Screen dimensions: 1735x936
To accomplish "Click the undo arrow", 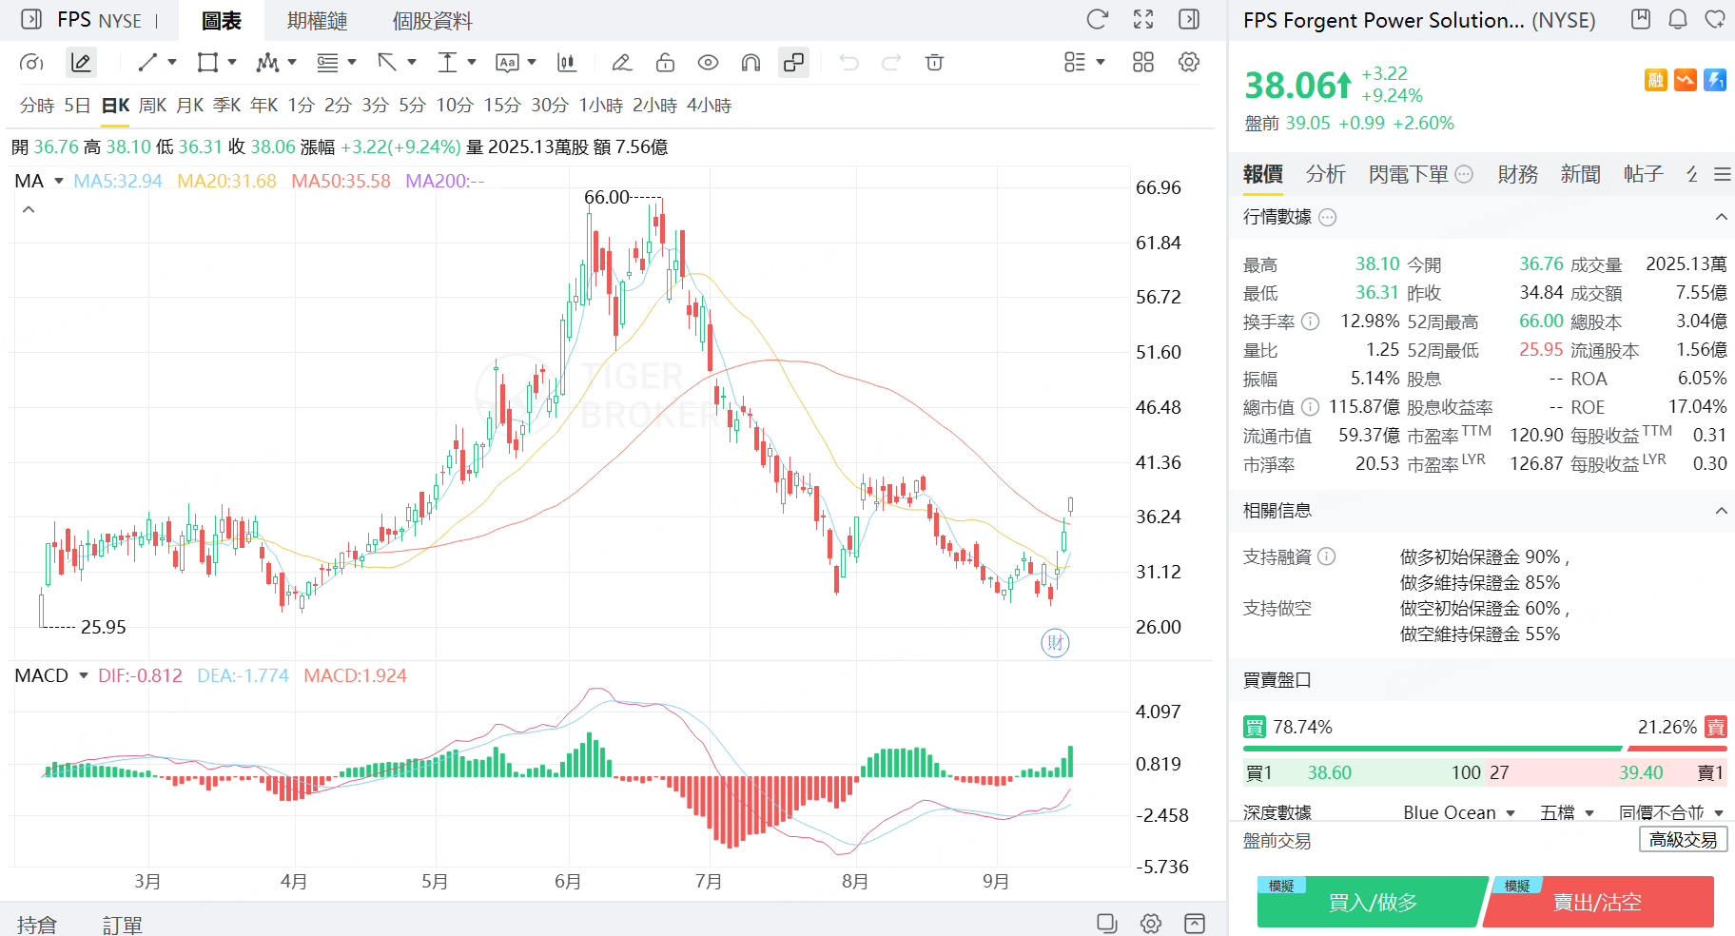I will coord(848,63).
